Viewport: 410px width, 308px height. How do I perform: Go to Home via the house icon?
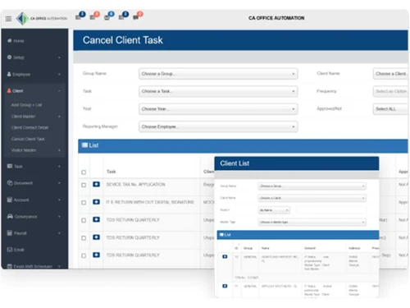tap(10, 40)
